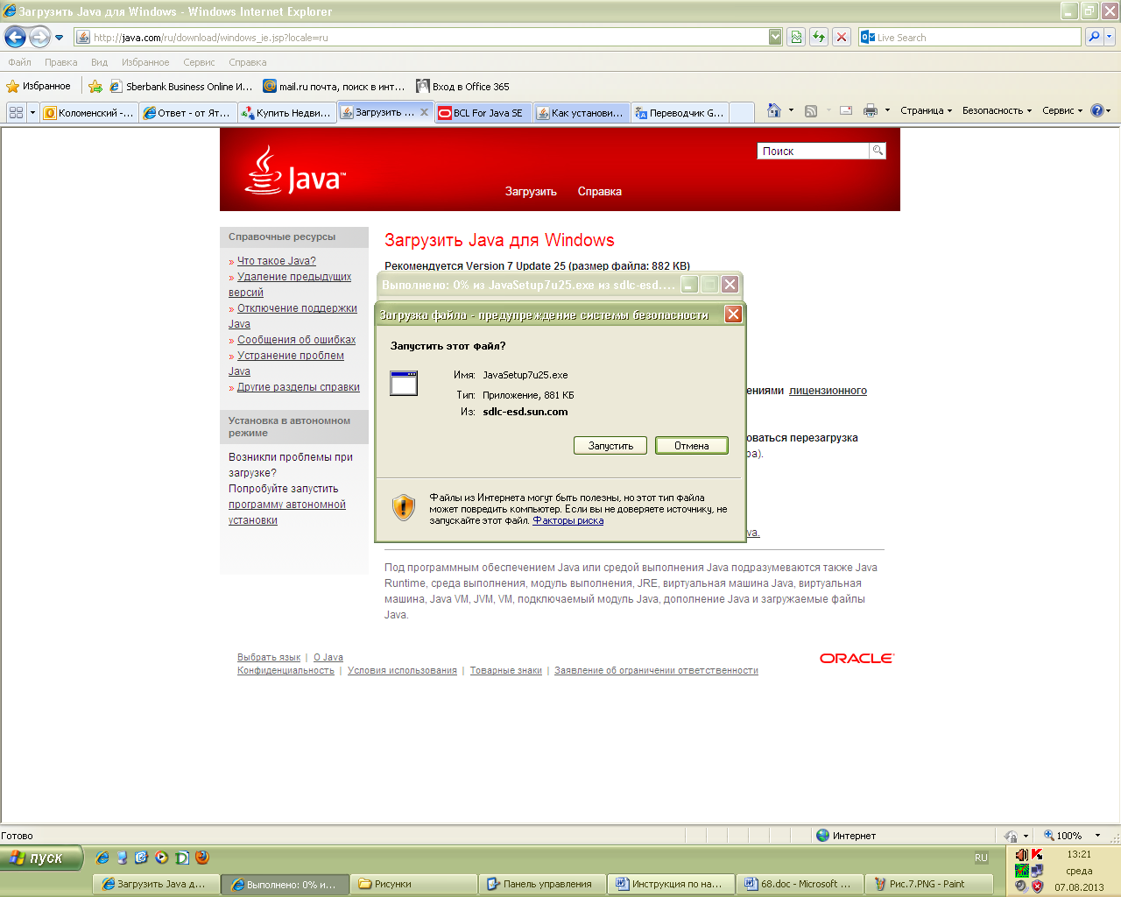The height and width of the screenshot is (897, 1121).
Task: Expand the Home button dropdown arrow
Action: click(x=791, y=110)
